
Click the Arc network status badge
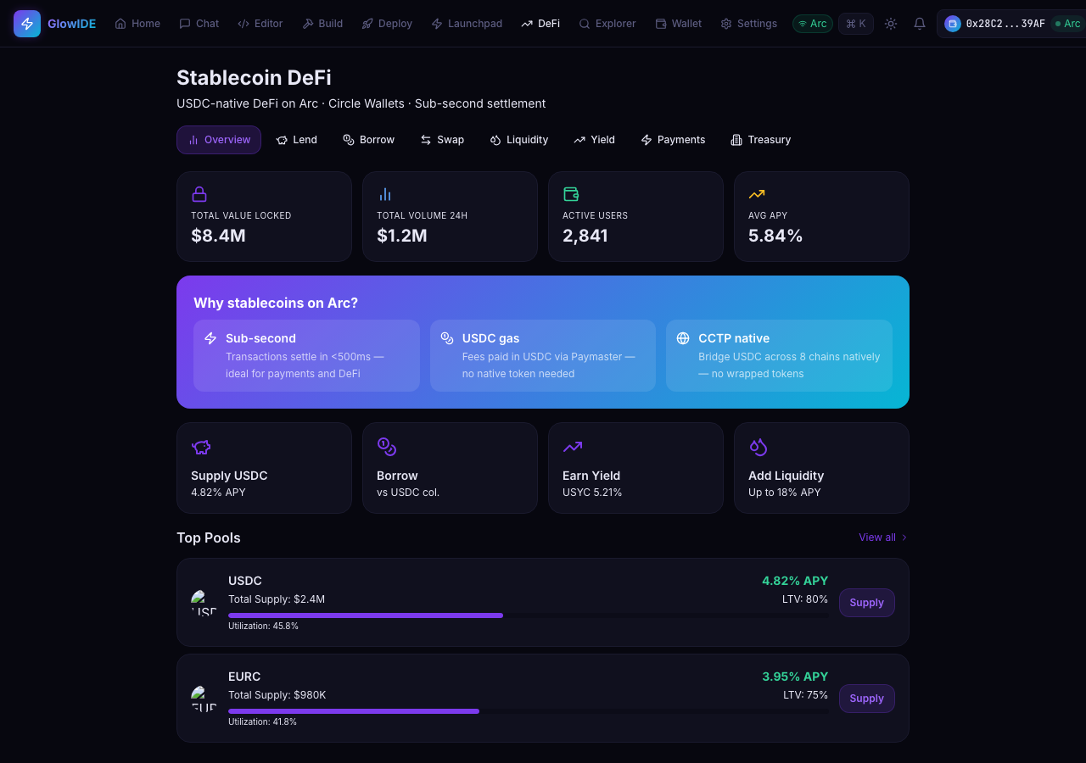pos(813,24)
